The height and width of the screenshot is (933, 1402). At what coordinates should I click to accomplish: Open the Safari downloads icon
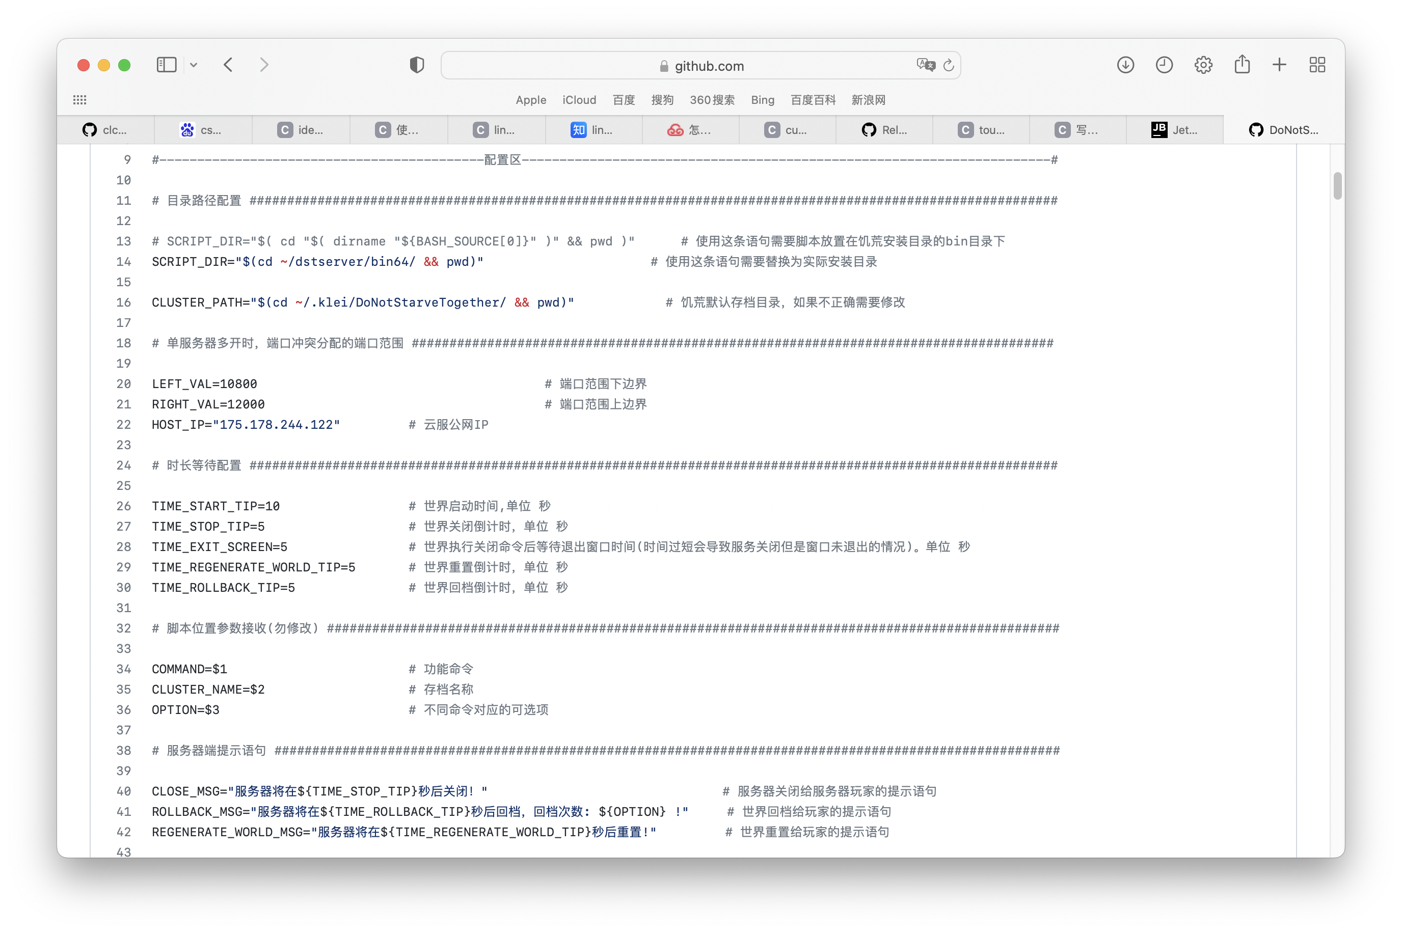point(1125,65)
